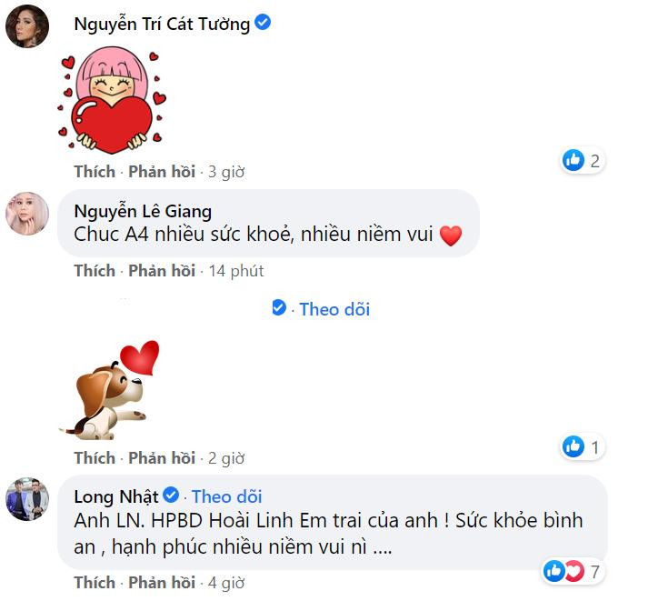Like the comment posted 3 giờ ago
648x601 pixels.
click(x=95, y=171)
